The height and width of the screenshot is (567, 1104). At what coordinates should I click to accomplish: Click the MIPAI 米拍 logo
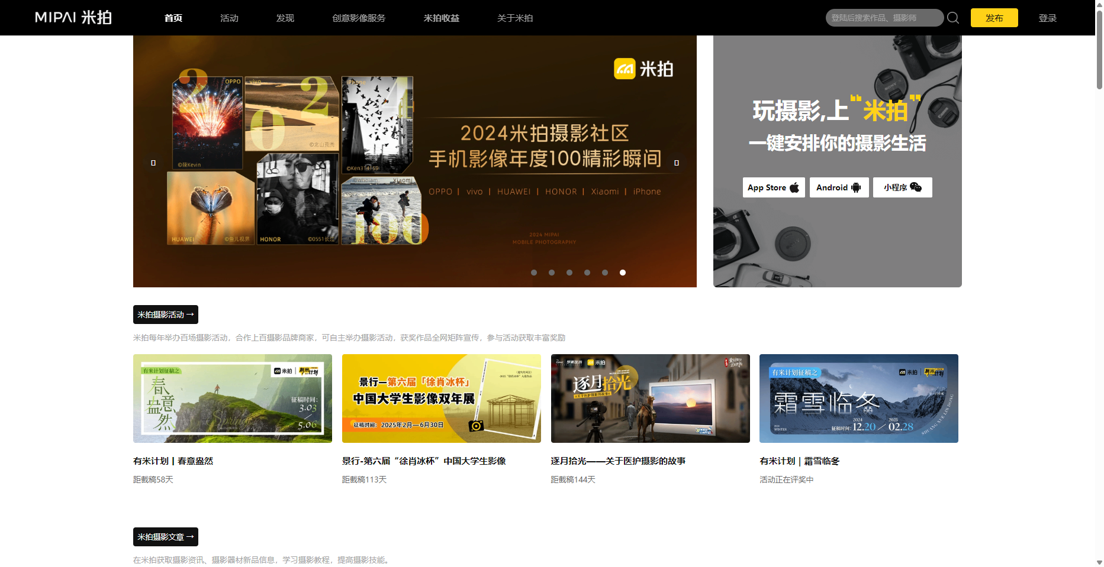(x=73, y=18)
